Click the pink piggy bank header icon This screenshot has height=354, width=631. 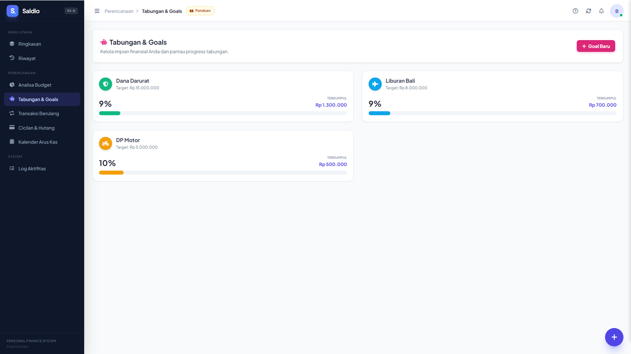(x=104, y=42)
